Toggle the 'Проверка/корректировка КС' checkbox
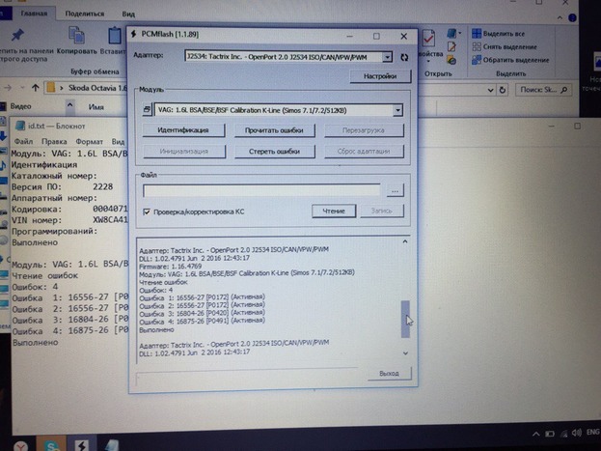The image size is (601, 451). click(x=146, y=211)
